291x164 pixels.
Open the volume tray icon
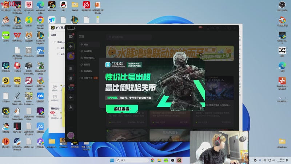coord(274,160)
